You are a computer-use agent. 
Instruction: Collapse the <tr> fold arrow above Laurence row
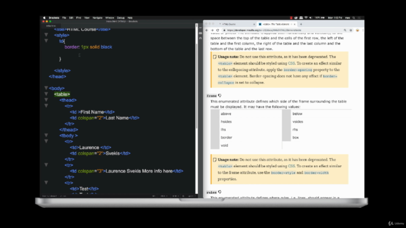point(46,141)
